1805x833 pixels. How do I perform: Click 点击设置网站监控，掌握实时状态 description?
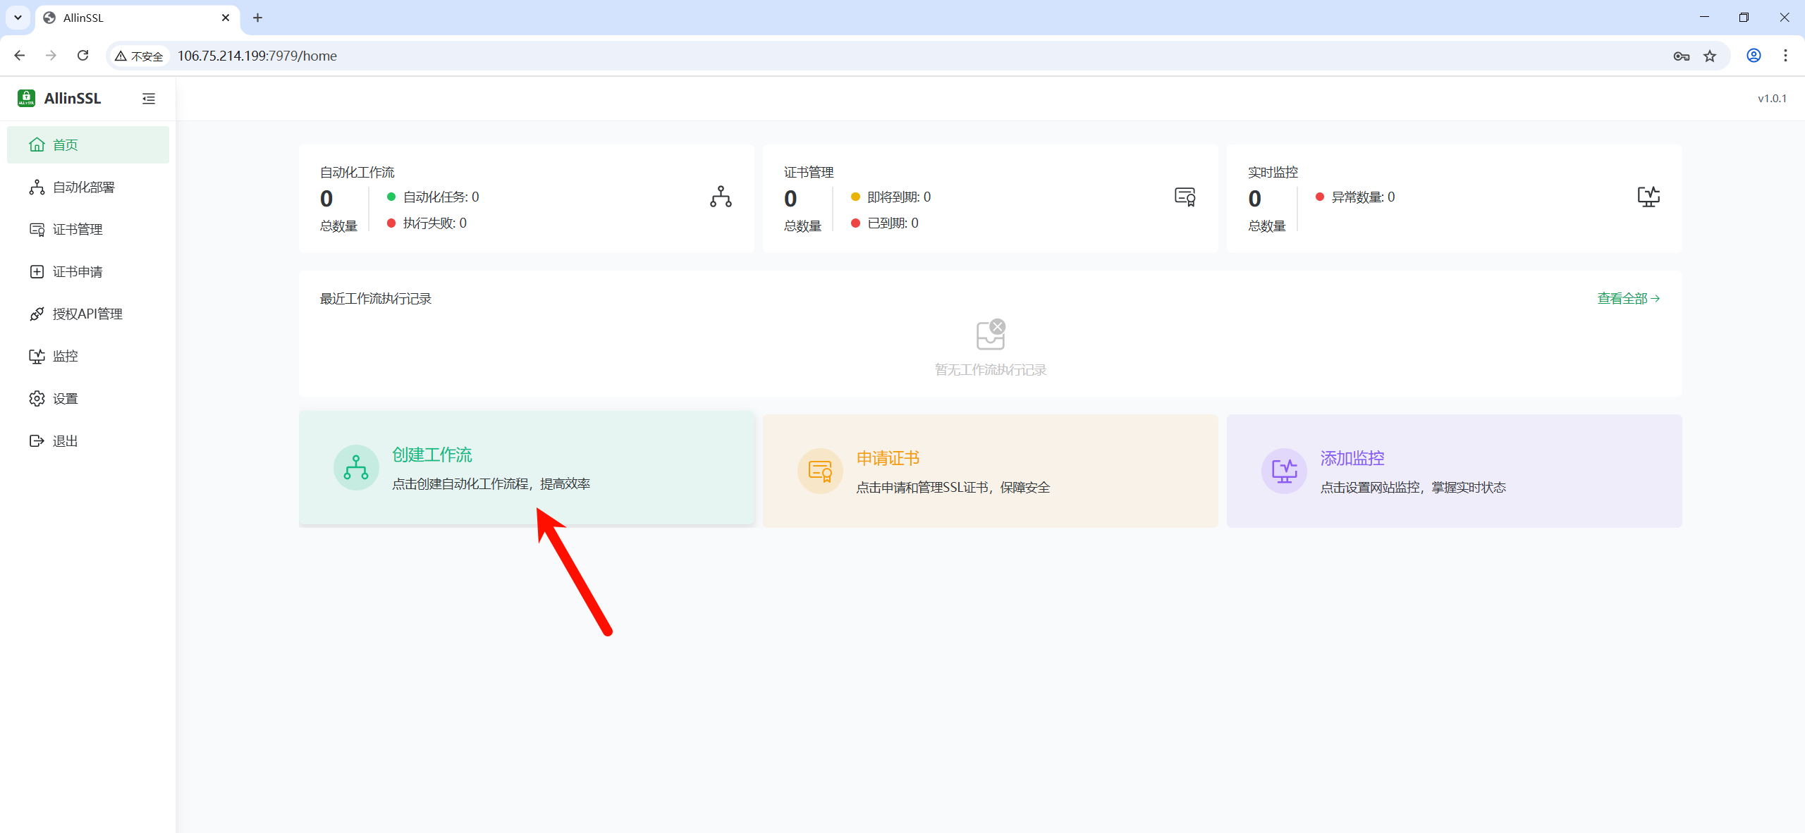[x=1413, y=487]
